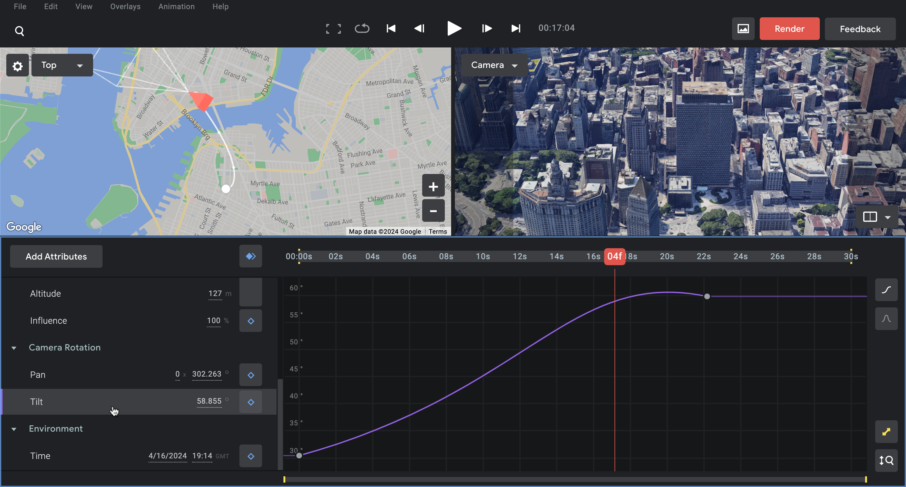Toggle the keyframe for Time
The image size is (906, 487).
pos(251,456)
